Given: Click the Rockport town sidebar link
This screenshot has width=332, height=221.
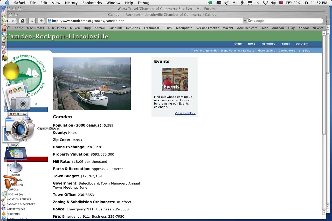Looking at the screenshot, I should tap(15, 175).
